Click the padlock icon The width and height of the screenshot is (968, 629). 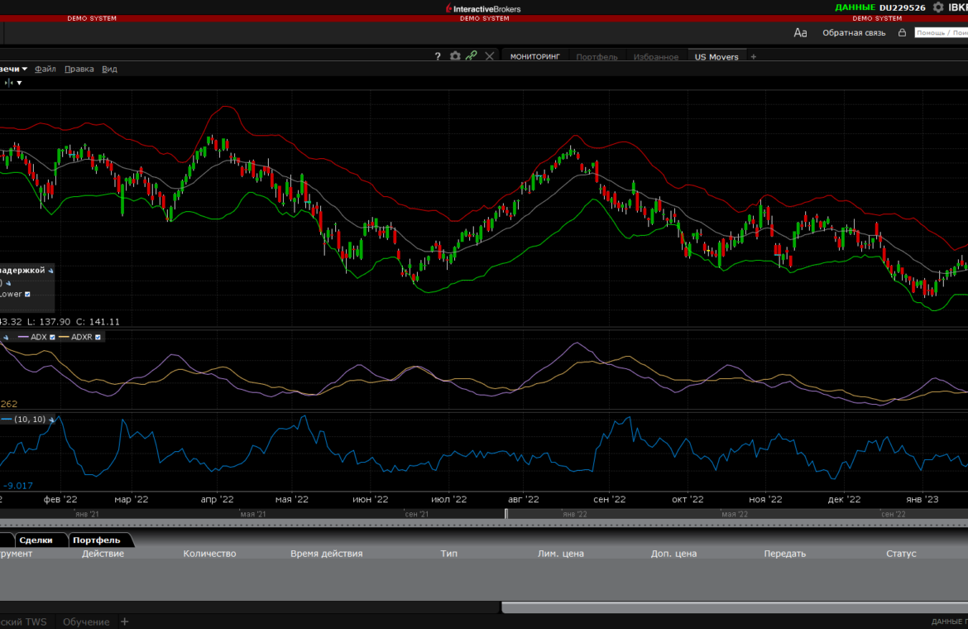(x=902, y=33)
